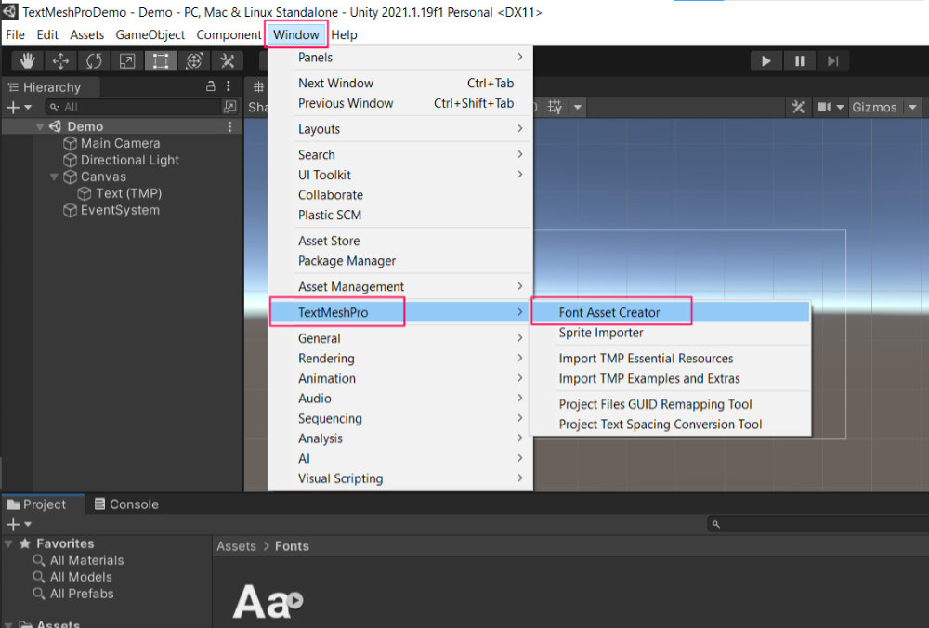Open Plastic SCM from Window menu
Screen dimensions: 929x628
pyautogui.click(x=400, y=216)
